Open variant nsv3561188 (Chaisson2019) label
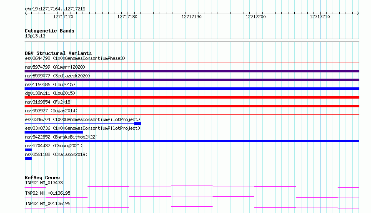Viewport: 371px width, 213px height. coord(56,154)
